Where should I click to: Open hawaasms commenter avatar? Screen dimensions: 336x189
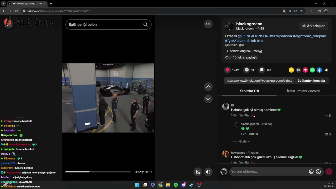[225, 154]
